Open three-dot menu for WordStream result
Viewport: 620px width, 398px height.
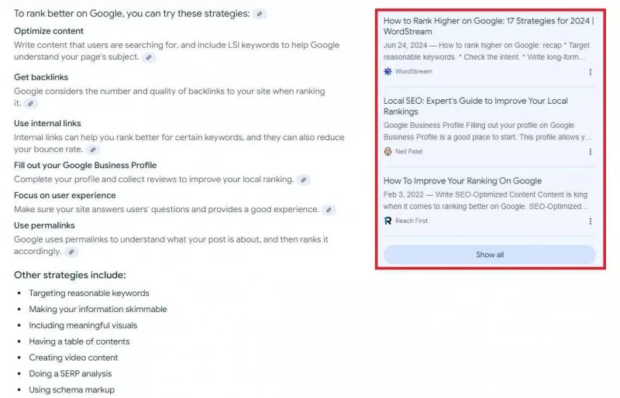[x=591, y=72]
